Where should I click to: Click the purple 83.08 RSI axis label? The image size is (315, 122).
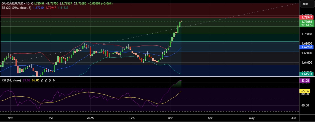[x=305, y=81]
